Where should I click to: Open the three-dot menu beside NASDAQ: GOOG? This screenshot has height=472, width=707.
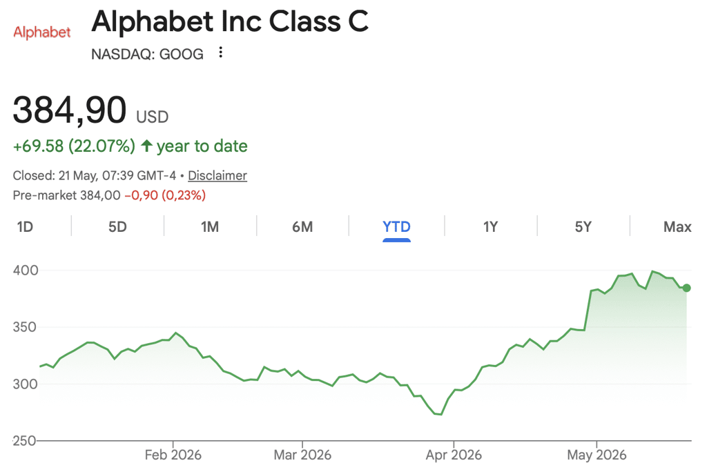(x=220, y=52)
